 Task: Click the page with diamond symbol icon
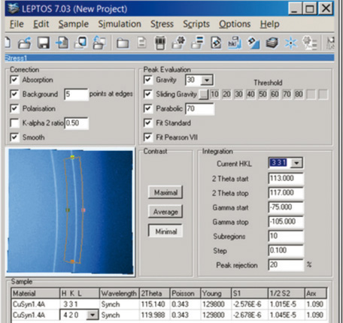point(216,43)
